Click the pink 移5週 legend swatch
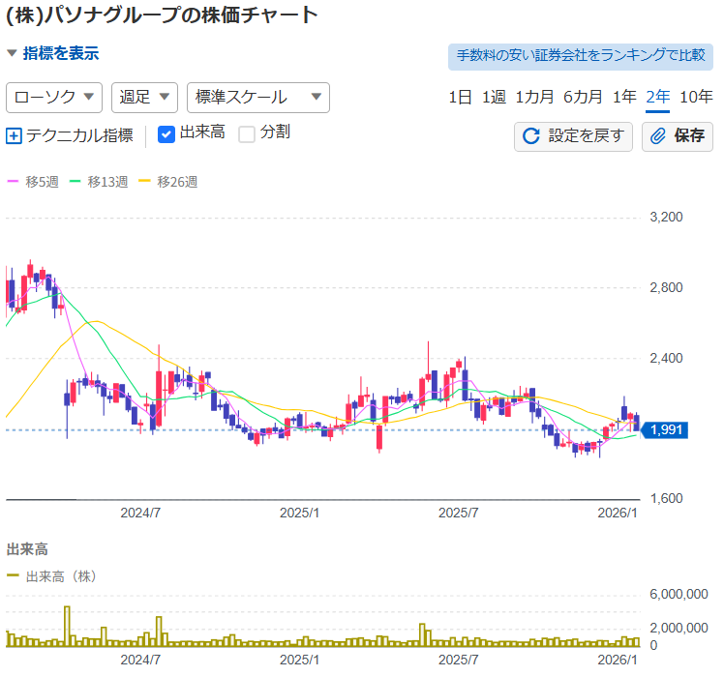This screenshot has height=676, width=724. point(13,181)
